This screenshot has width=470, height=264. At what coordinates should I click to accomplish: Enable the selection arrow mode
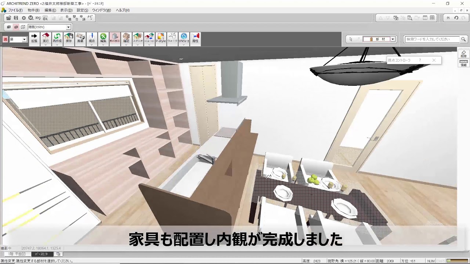pyautogui.click(x=351, y=39)
